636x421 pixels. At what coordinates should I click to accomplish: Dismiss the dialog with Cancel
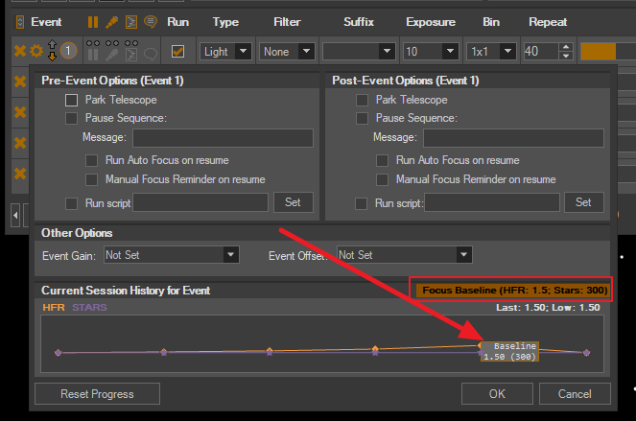click(575, 394)
